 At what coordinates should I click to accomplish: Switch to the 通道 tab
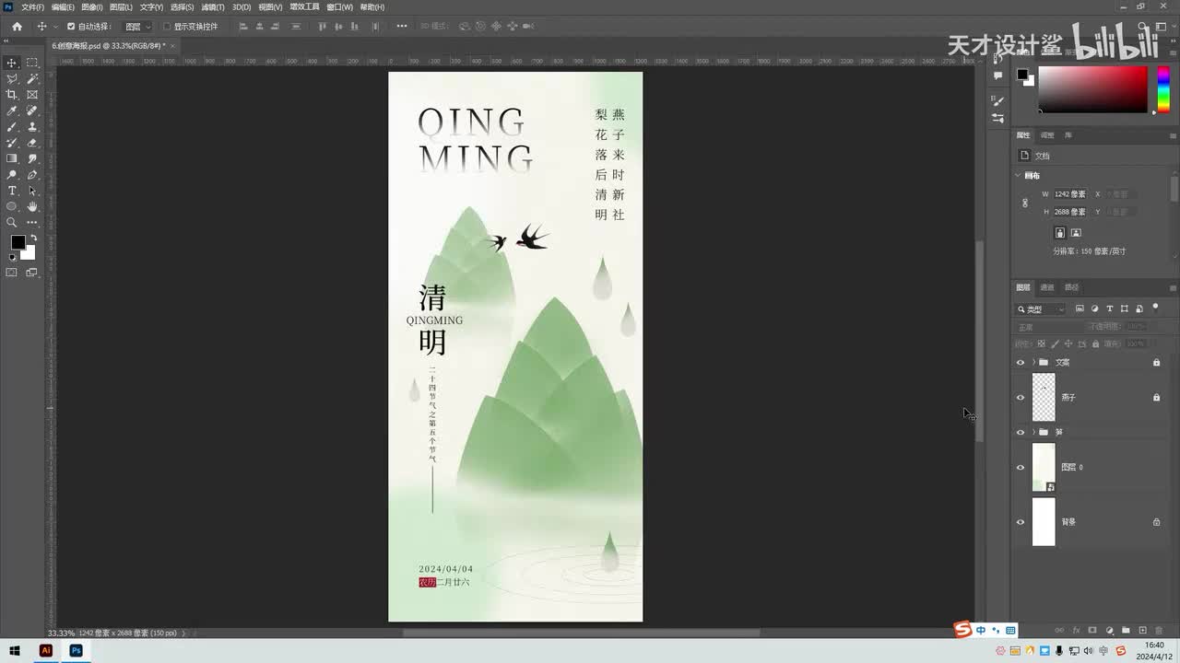pyautogui.click(x=1047, y=287)
